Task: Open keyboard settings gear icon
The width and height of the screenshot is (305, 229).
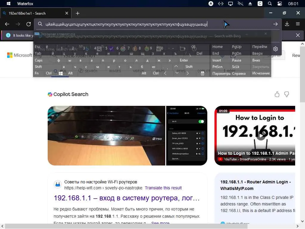Action: pos(276,49)
